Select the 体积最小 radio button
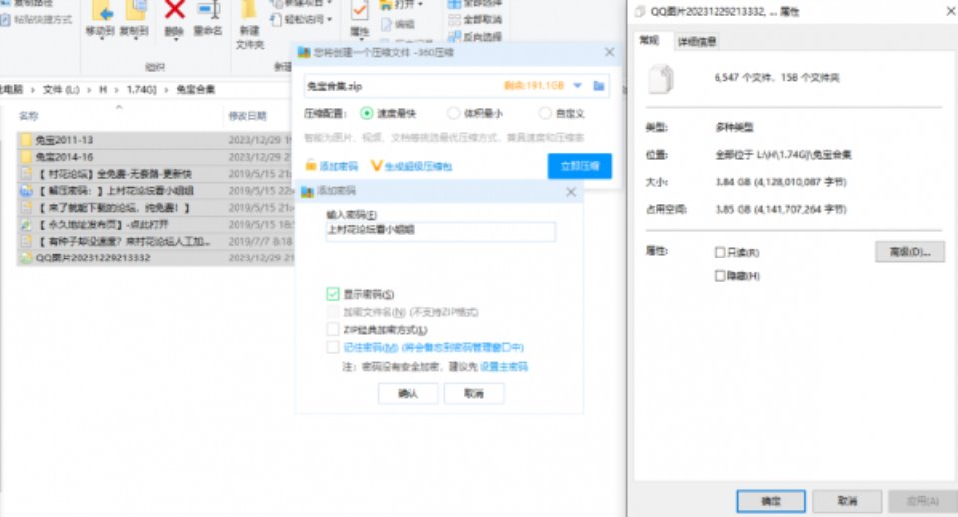The image size is (958, 517). tap(453, 113)
